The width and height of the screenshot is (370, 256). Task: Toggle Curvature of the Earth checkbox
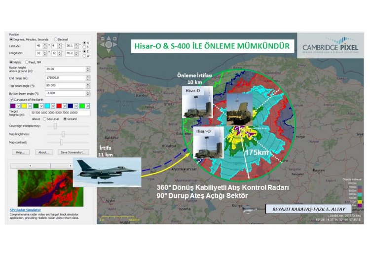coord(27,100)
